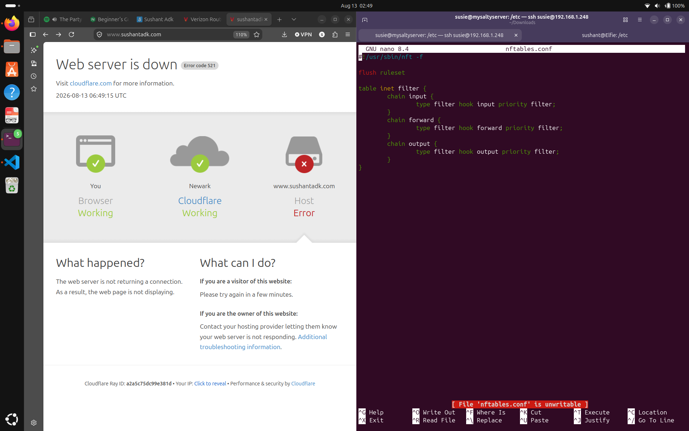The height and width of the screenshot is (431, 689).
Task: Click Error code 521 badge
Action: pyautogui.click(x=200, y=65)
